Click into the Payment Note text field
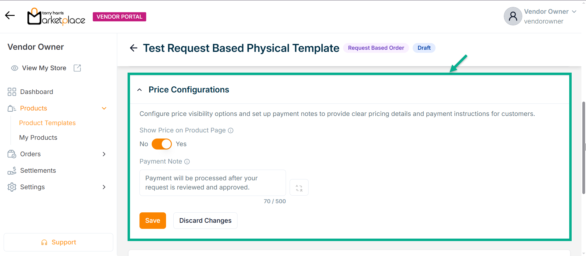Viewport: 586px width, 256px height. point(212,183)
